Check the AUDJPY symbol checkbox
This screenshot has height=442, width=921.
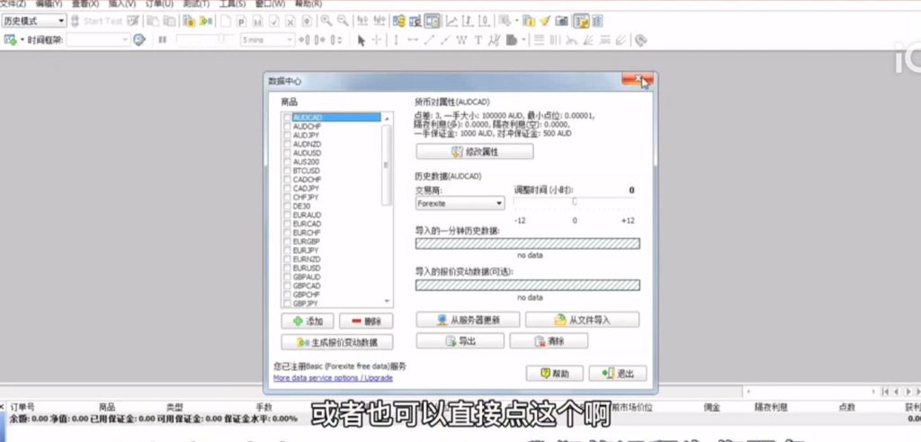pos(287,135)
